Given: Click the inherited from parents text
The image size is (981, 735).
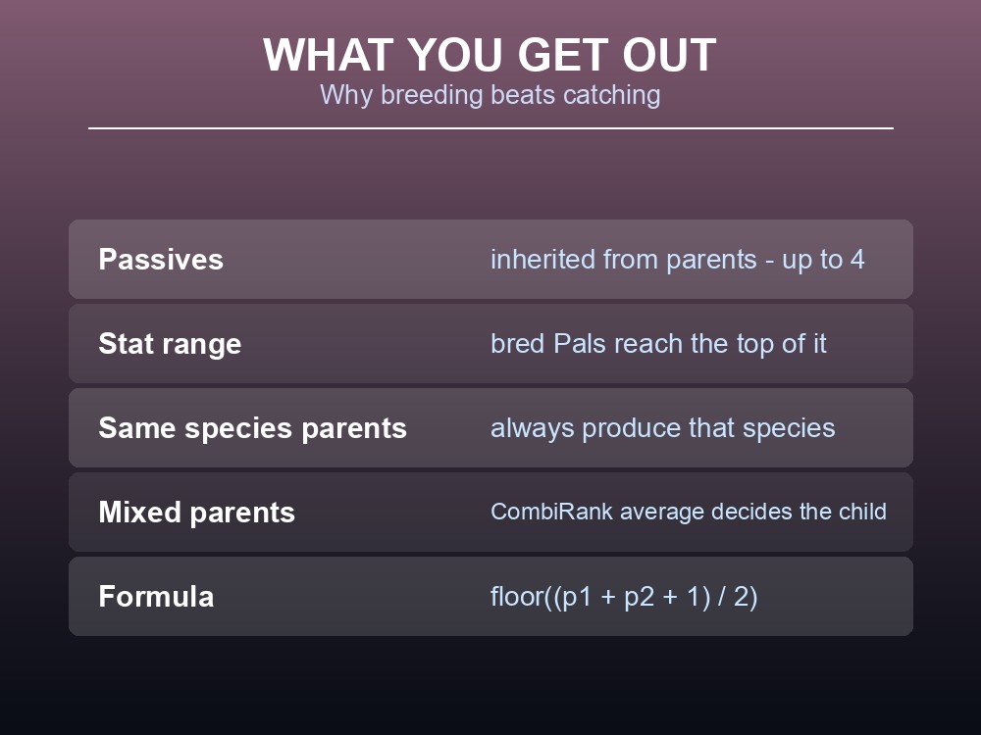Looking at the screenshot, I should (624, 260).
